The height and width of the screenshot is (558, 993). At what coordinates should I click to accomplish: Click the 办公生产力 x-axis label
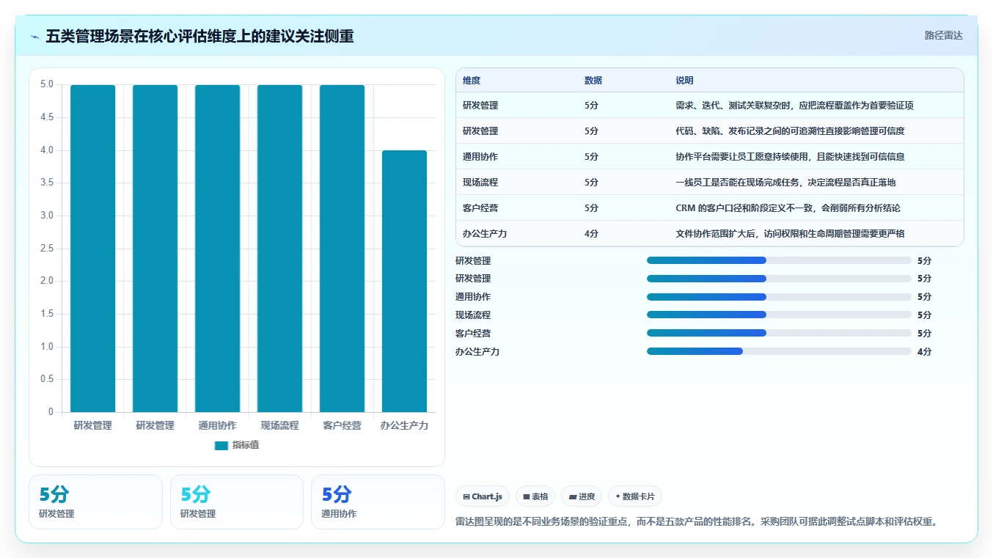click(x=404, y=425)
